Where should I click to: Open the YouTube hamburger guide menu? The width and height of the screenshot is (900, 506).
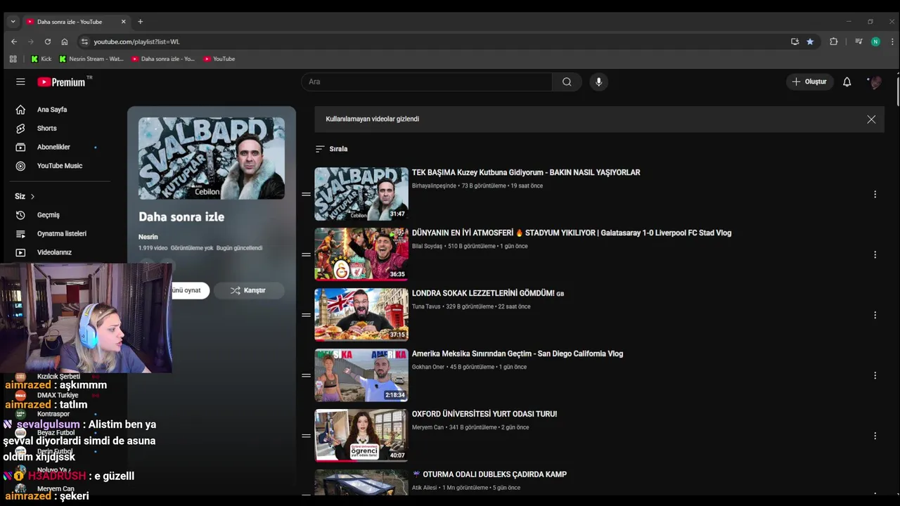click(x=20, y=82)
